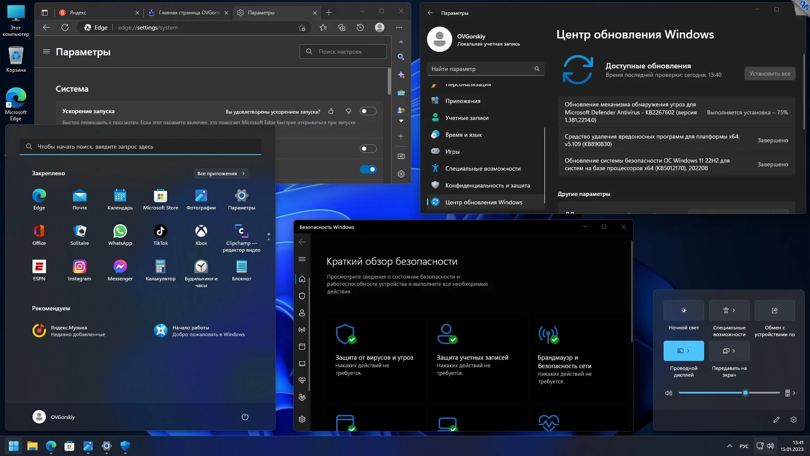This screenshot has height=456, width=810.
Task: Open Edge history icon in toolbar
Action: click(360, 27)
